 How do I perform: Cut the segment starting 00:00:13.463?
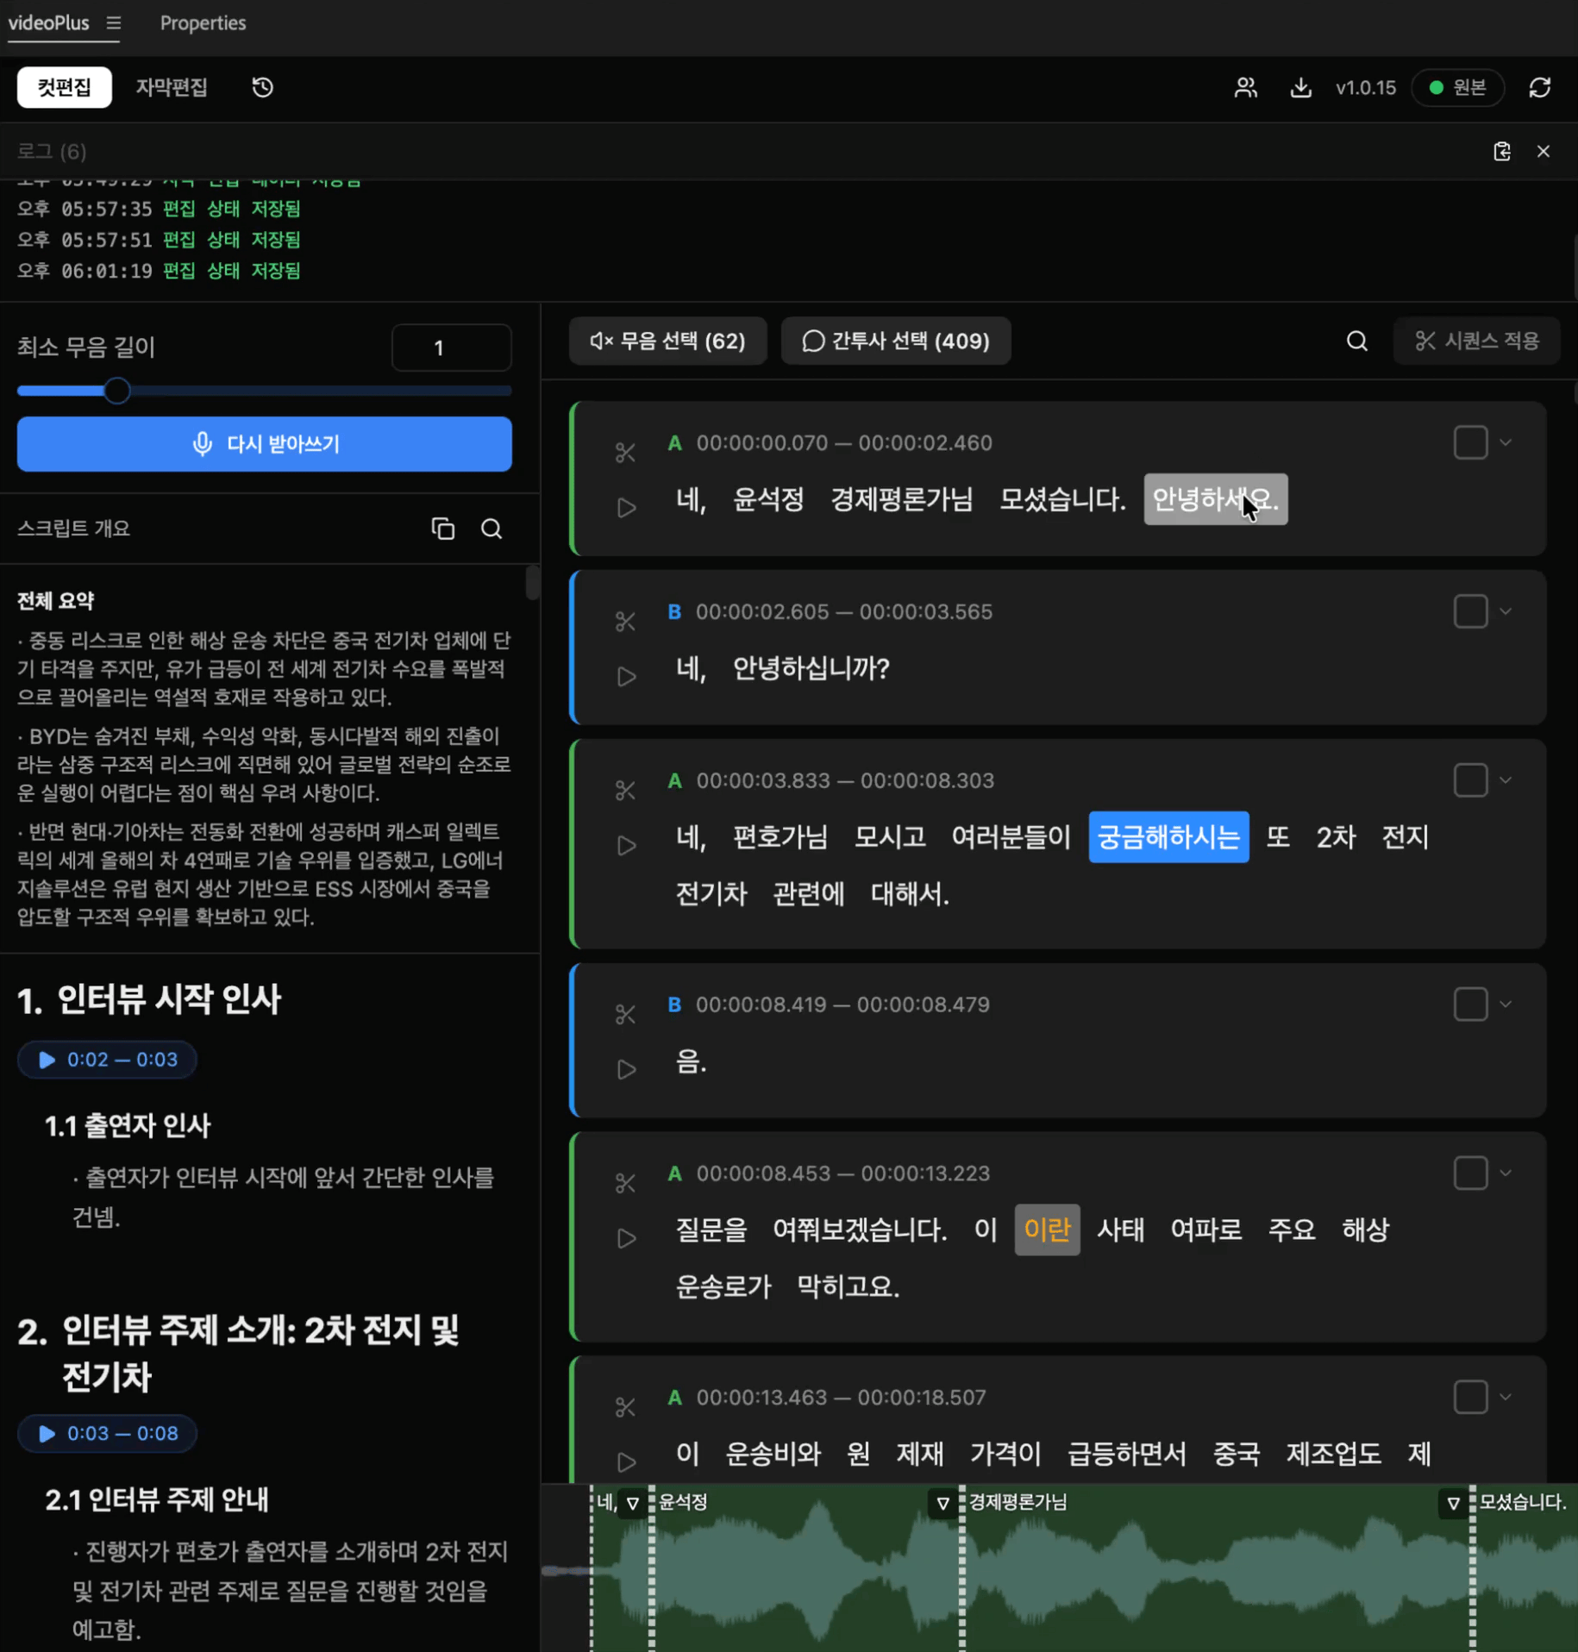click(625, 1407)
